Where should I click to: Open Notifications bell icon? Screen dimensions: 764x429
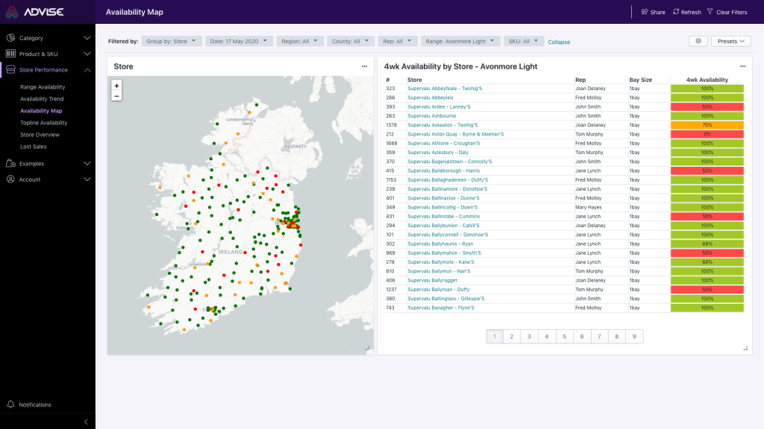pos(10,404)
